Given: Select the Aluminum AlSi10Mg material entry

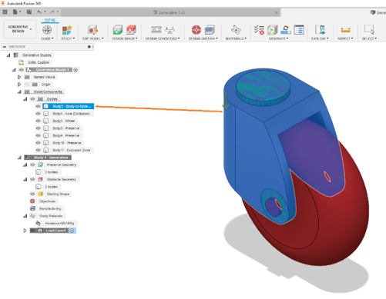Looking at the screenshot, I should pos(59,223).
